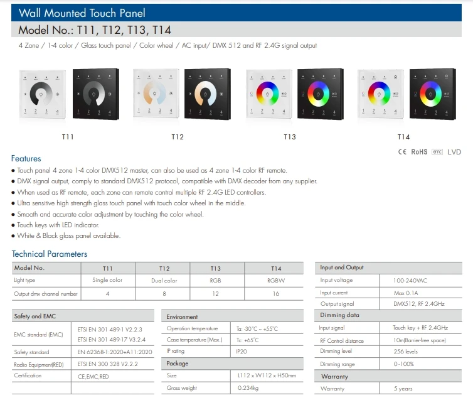The width and height of the screenshot is (473, 410).
Task: Click the RoHS compliance mark
Action: 419,152
